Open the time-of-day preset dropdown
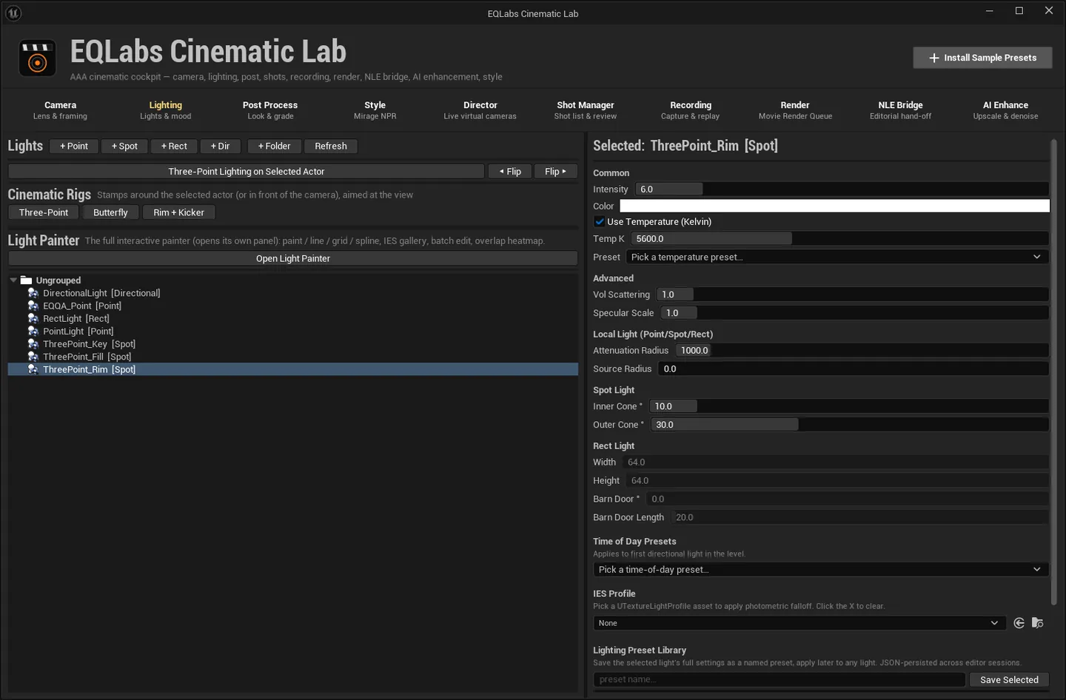1066x700 pixels. pyautogui.click(x=821, y=570)
